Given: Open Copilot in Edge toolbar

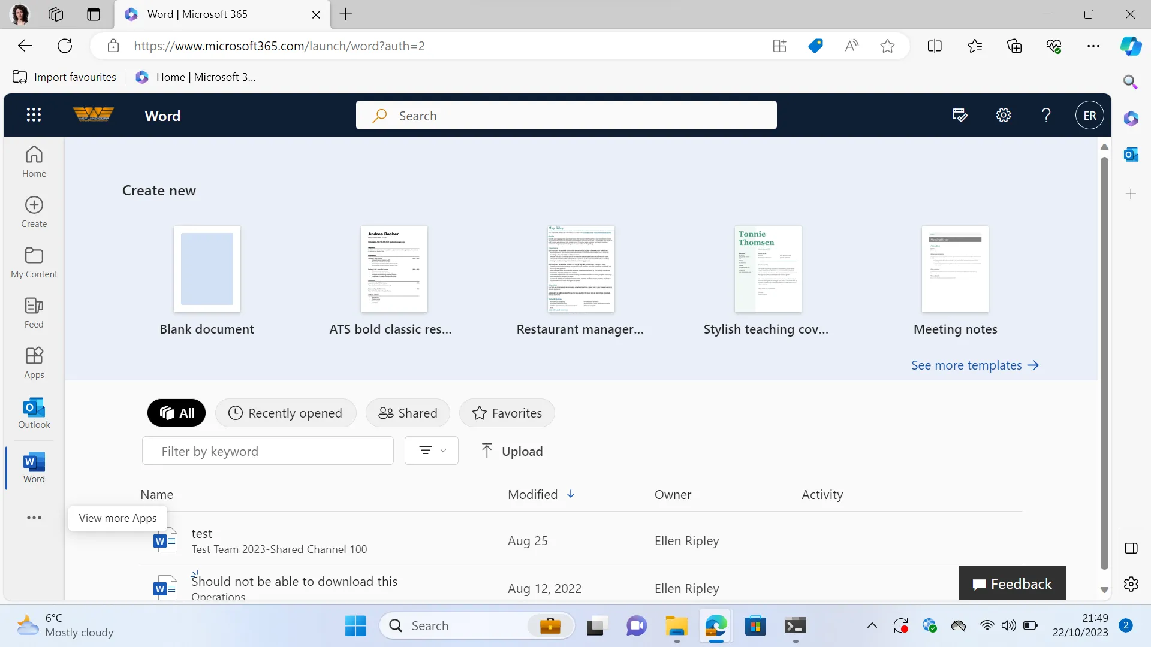Looking at the screenshot, I should 1131,46.
